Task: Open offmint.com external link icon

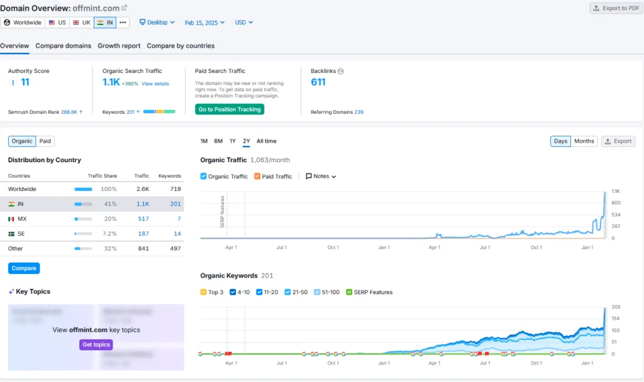Action: [124, 8]
